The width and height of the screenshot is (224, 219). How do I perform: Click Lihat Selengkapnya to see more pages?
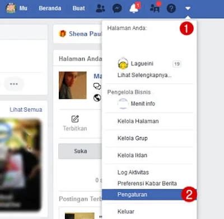click(144, 75)
